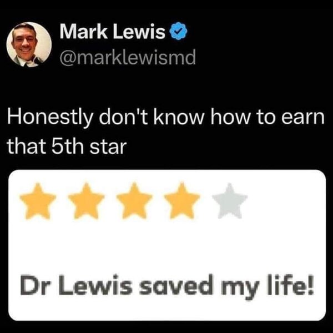Visit the @marklewismd handle
333x333 pixels.
pos(128,58)
